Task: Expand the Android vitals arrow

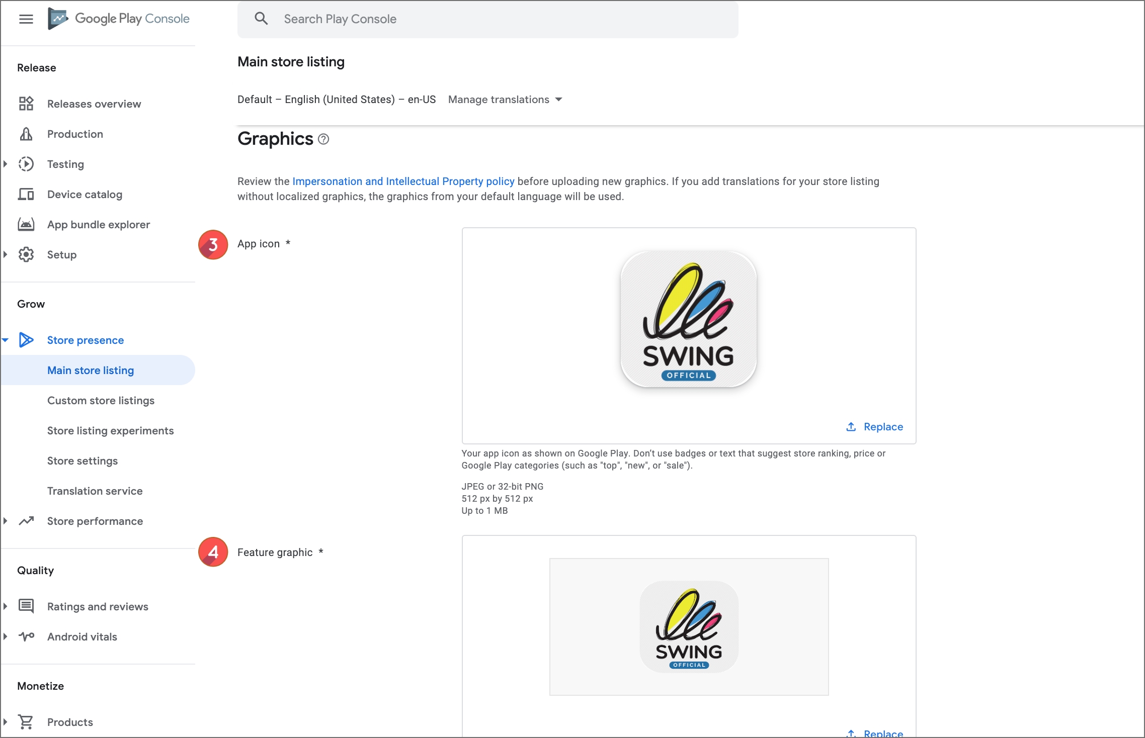Action: 6,636
